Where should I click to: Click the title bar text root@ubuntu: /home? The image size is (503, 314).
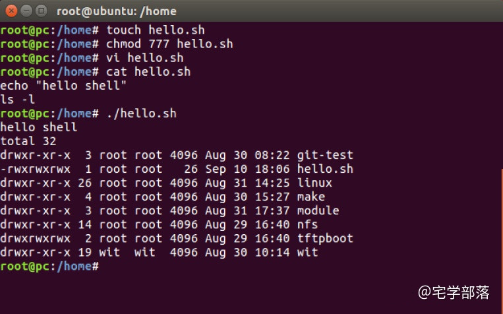(117, 12)
